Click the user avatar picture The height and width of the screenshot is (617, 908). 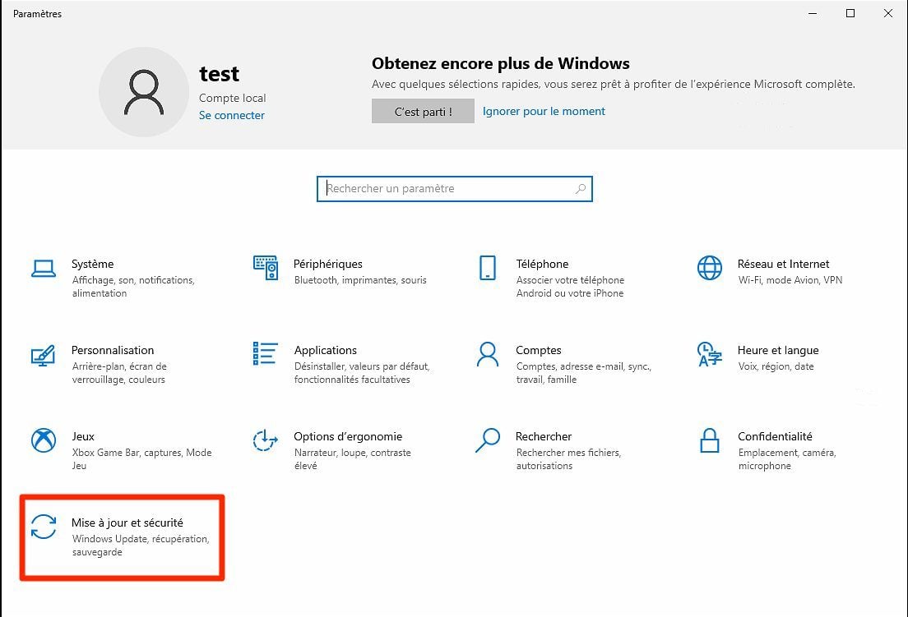[144, 92]
